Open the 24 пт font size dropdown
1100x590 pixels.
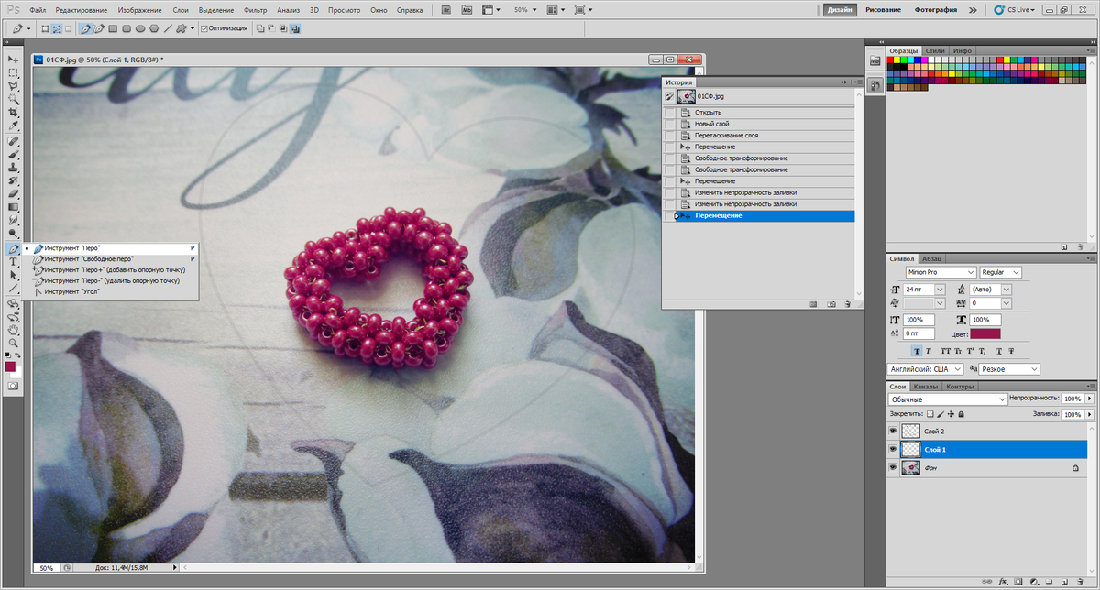(940, 289)
